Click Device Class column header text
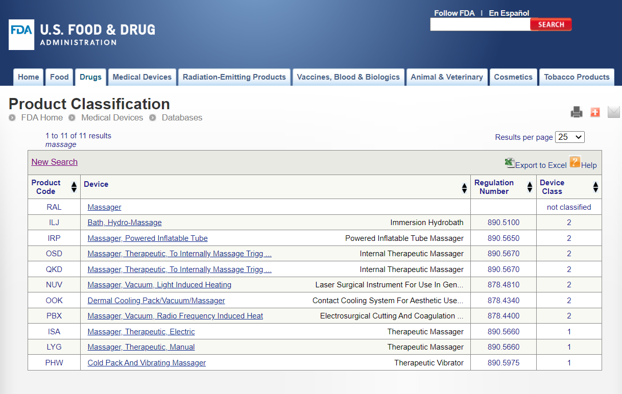This screenshot has height=394, width=622. point(552,187)
